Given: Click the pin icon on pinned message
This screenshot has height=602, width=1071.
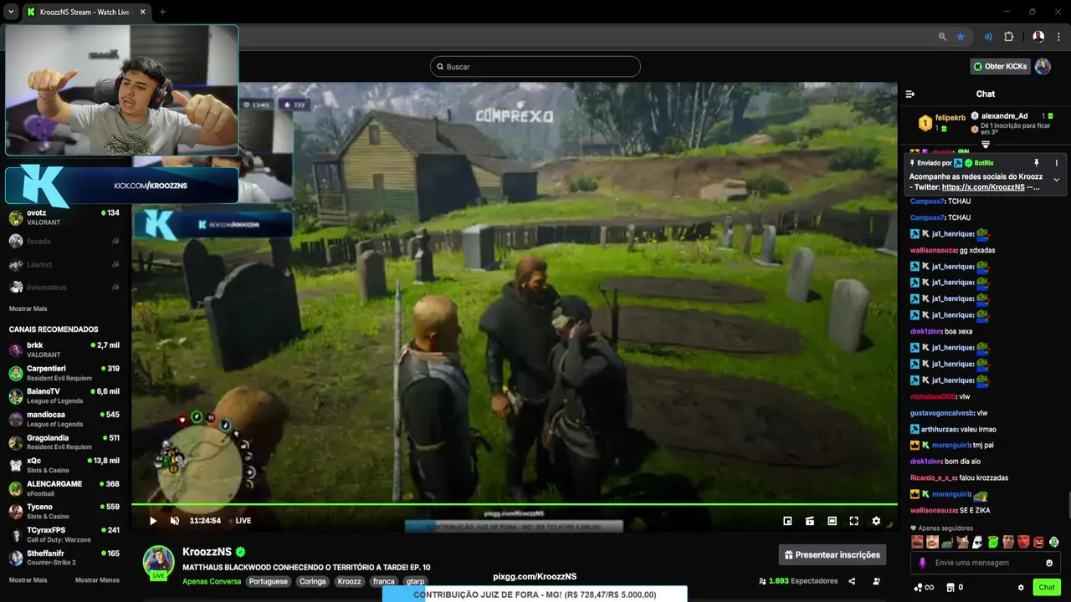Looking at the screenshot, I should click(1036, 162).
